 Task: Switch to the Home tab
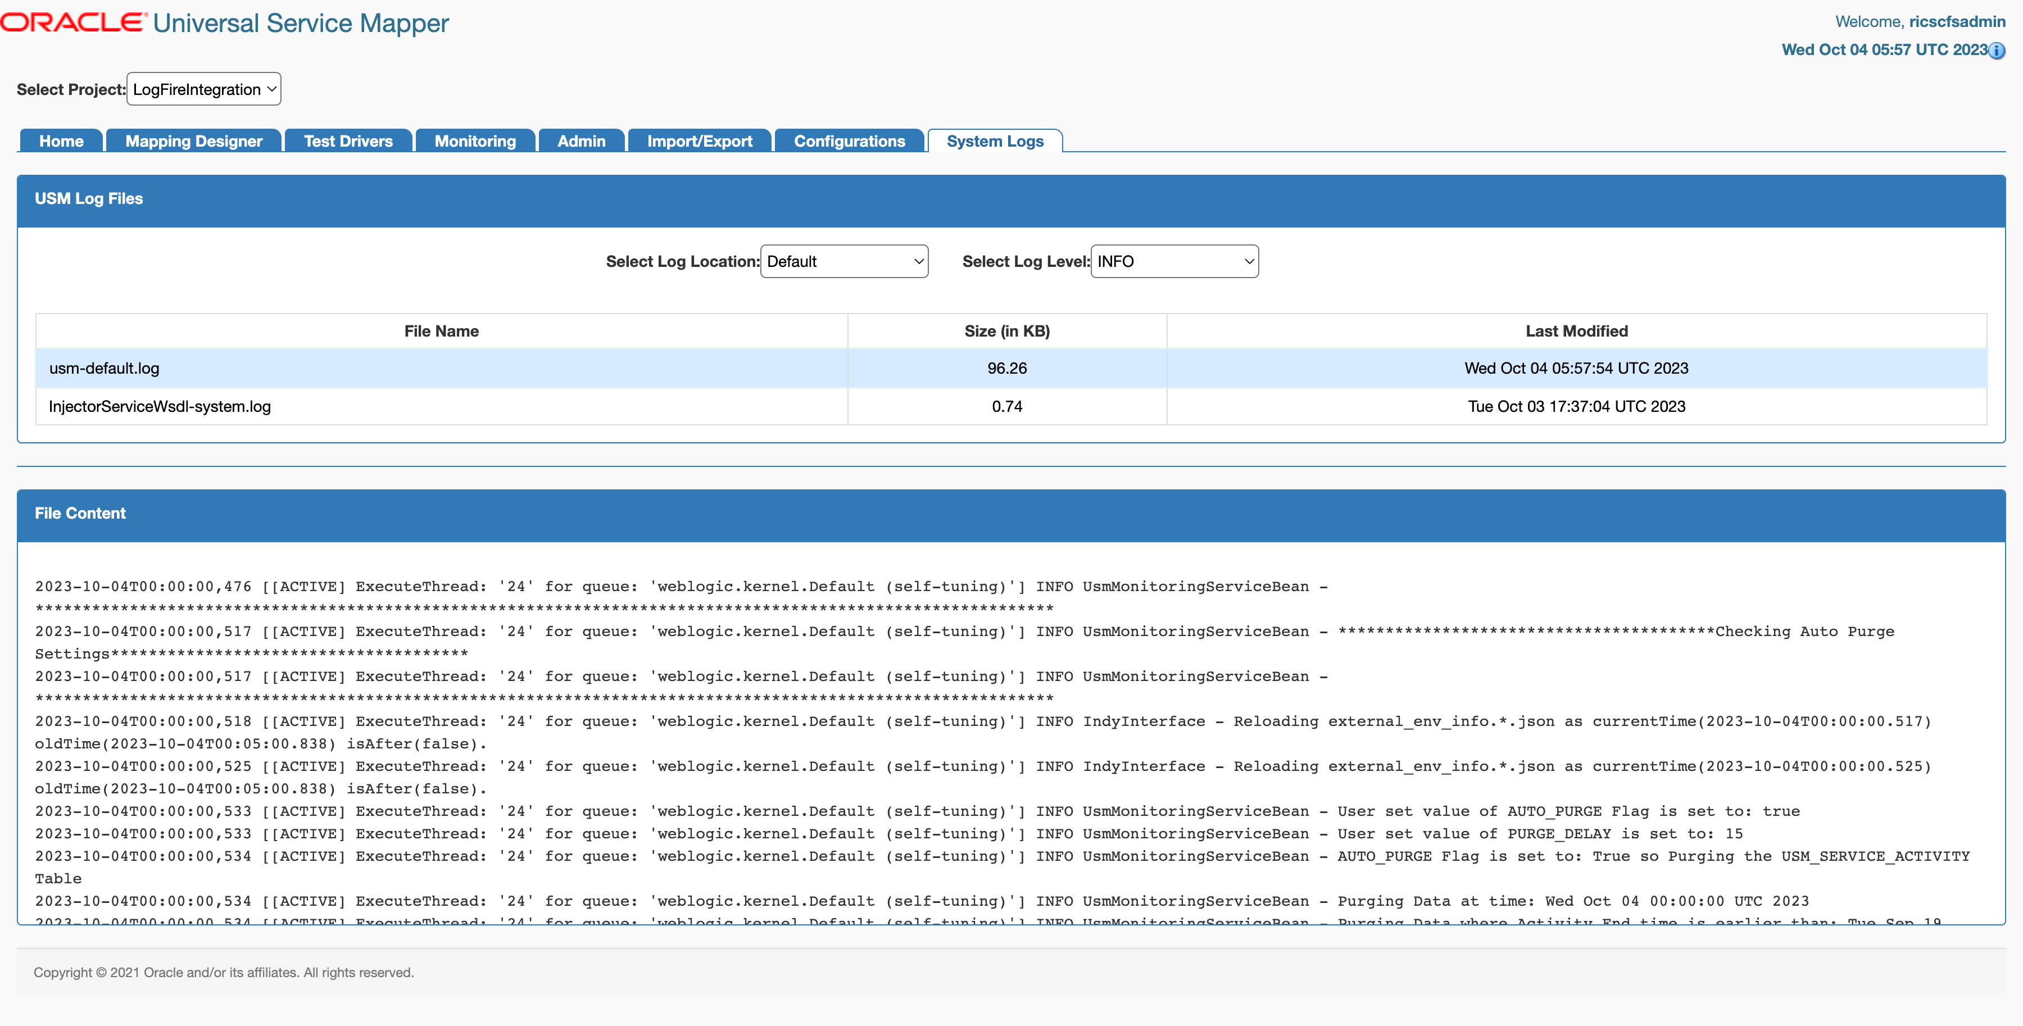pyautogui.click(x=61, y=141)
